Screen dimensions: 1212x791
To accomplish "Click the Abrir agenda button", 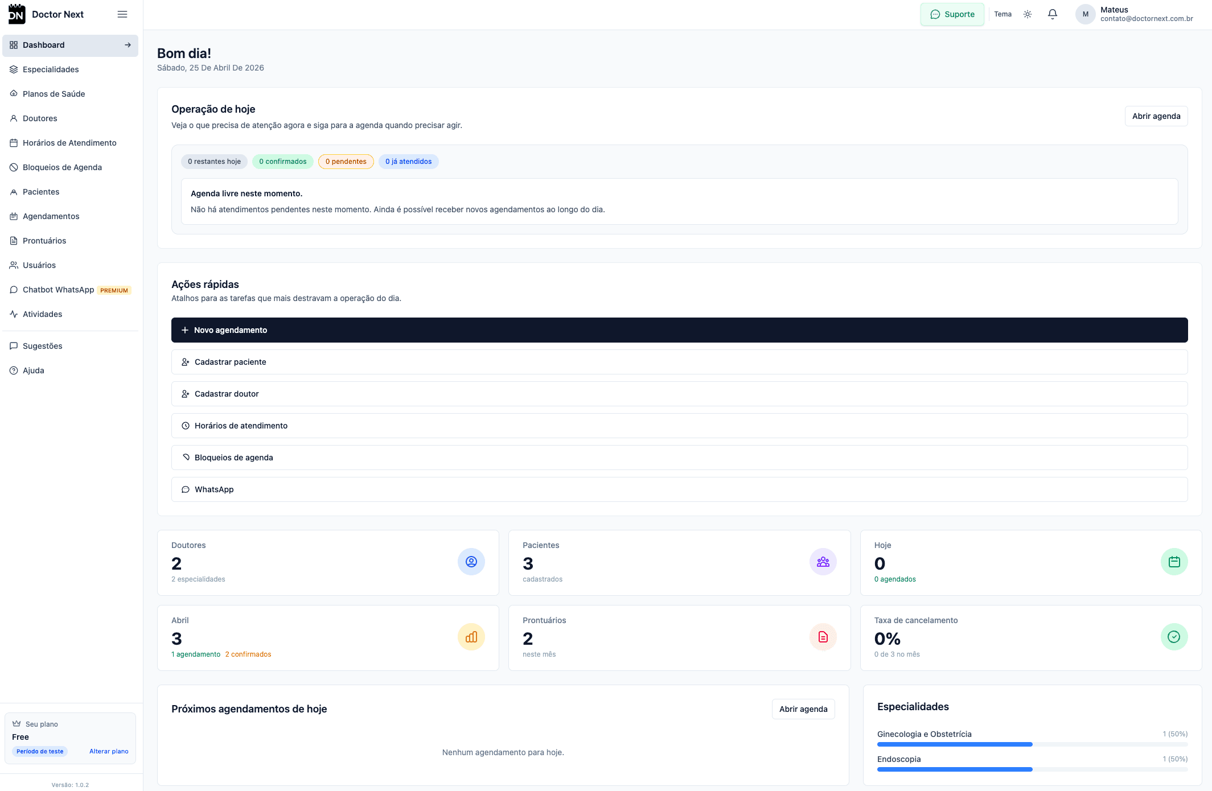I will click(1156, 116).
